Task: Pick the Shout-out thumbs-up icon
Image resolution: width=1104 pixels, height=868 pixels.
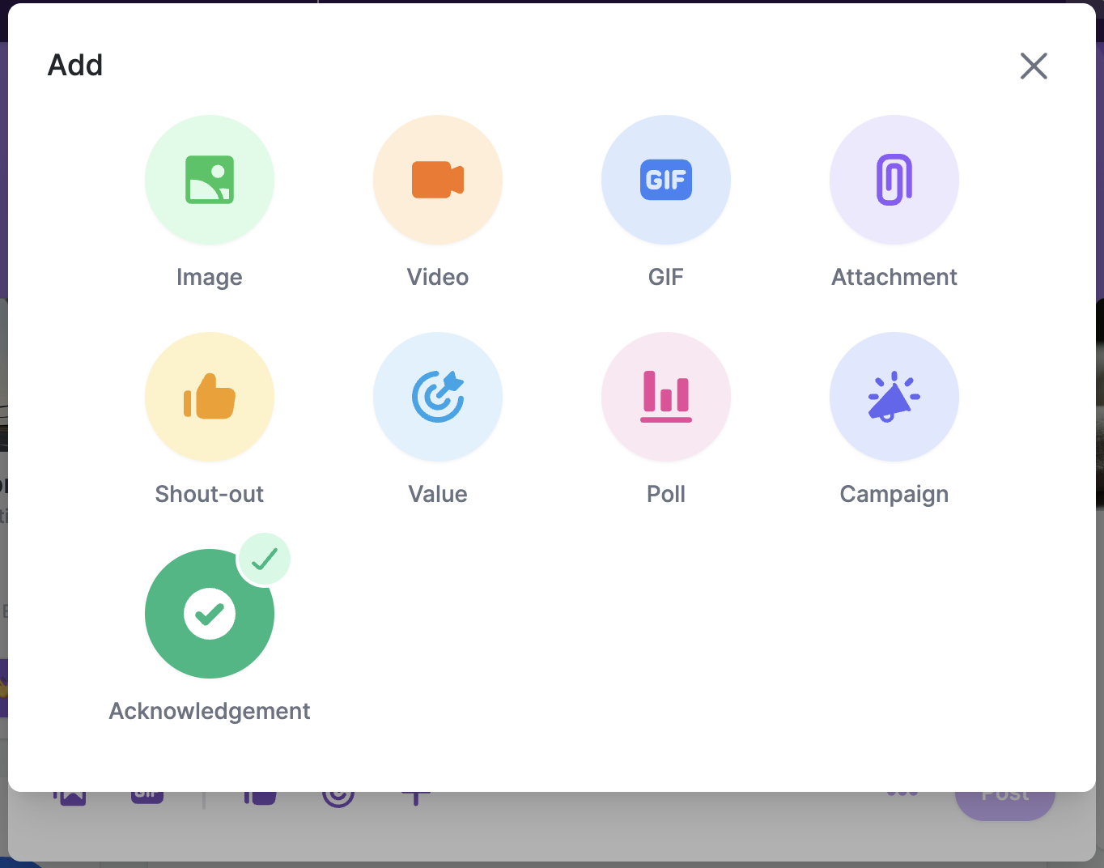Action: tap(210, 397)
